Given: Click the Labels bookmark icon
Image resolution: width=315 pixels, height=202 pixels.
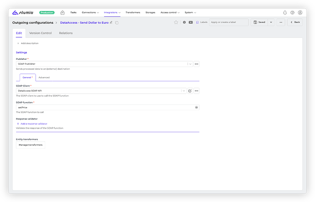Looking at the screenshot, I should (x=197, y=22).
